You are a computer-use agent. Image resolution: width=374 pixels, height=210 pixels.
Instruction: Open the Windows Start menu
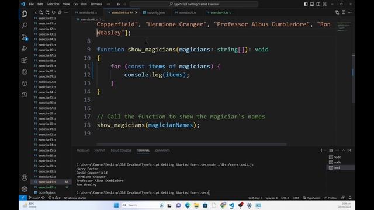[116, 205]
